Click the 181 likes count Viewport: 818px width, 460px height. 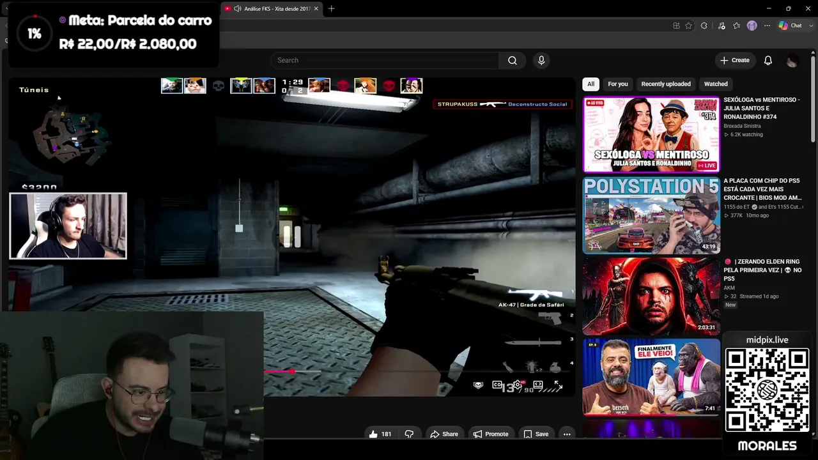point(386,434)
